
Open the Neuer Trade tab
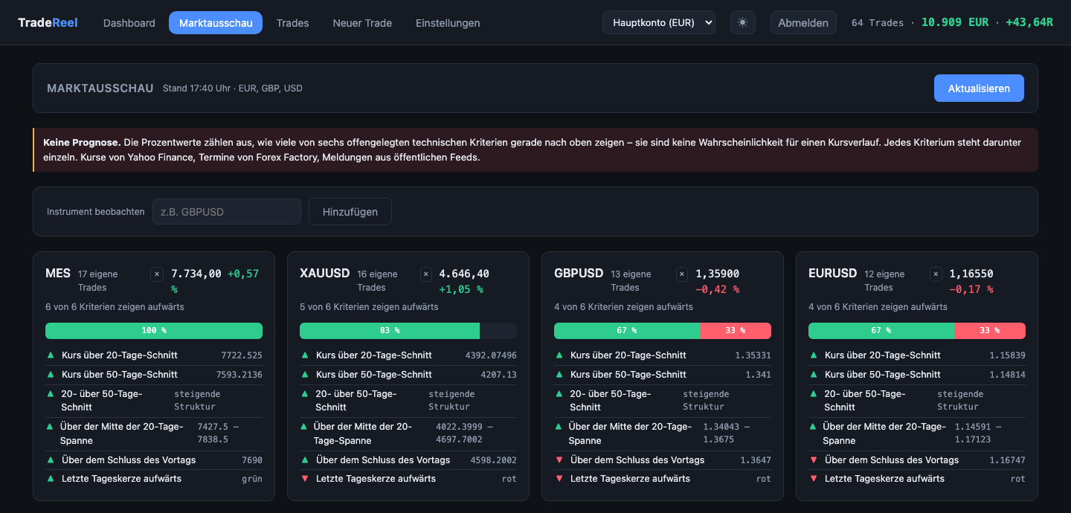coord(362,23)
